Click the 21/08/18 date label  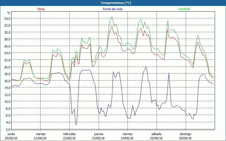[x=40, y=138]
